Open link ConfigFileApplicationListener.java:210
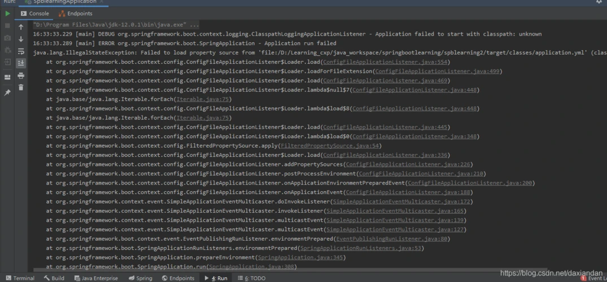The image size is (607, 282). [421, 174]
